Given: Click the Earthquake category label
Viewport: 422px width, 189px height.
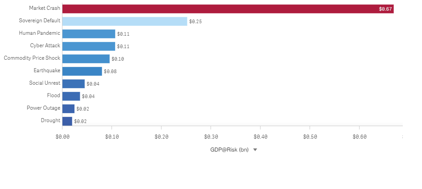Looking at the screenshot, I should coord(47,70).
